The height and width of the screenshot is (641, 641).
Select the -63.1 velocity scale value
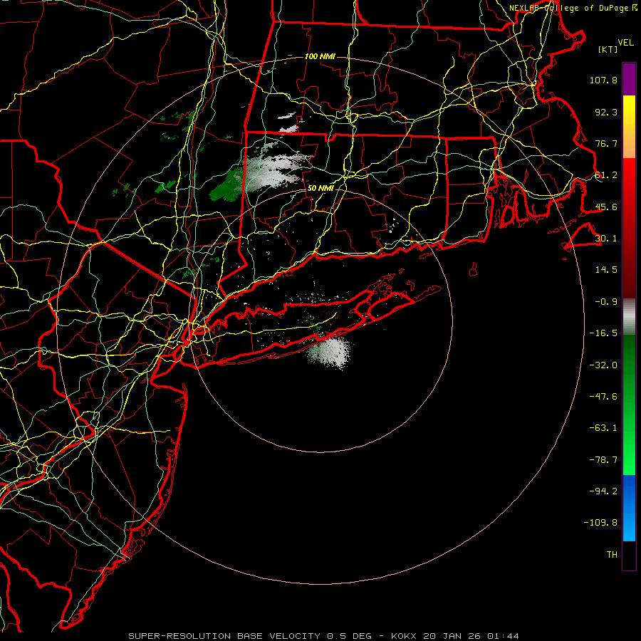(603, 428)
